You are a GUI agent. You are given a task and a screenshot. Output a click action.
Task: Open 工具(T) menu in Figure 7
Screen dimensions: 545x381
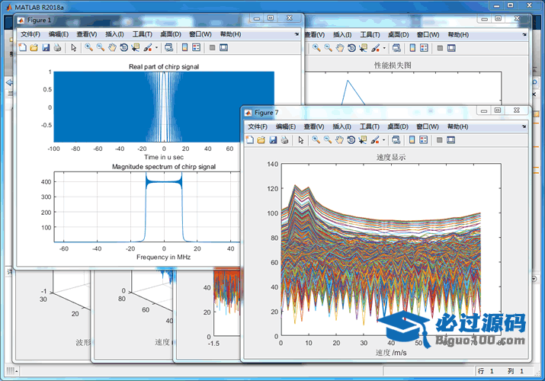[369, 126]
